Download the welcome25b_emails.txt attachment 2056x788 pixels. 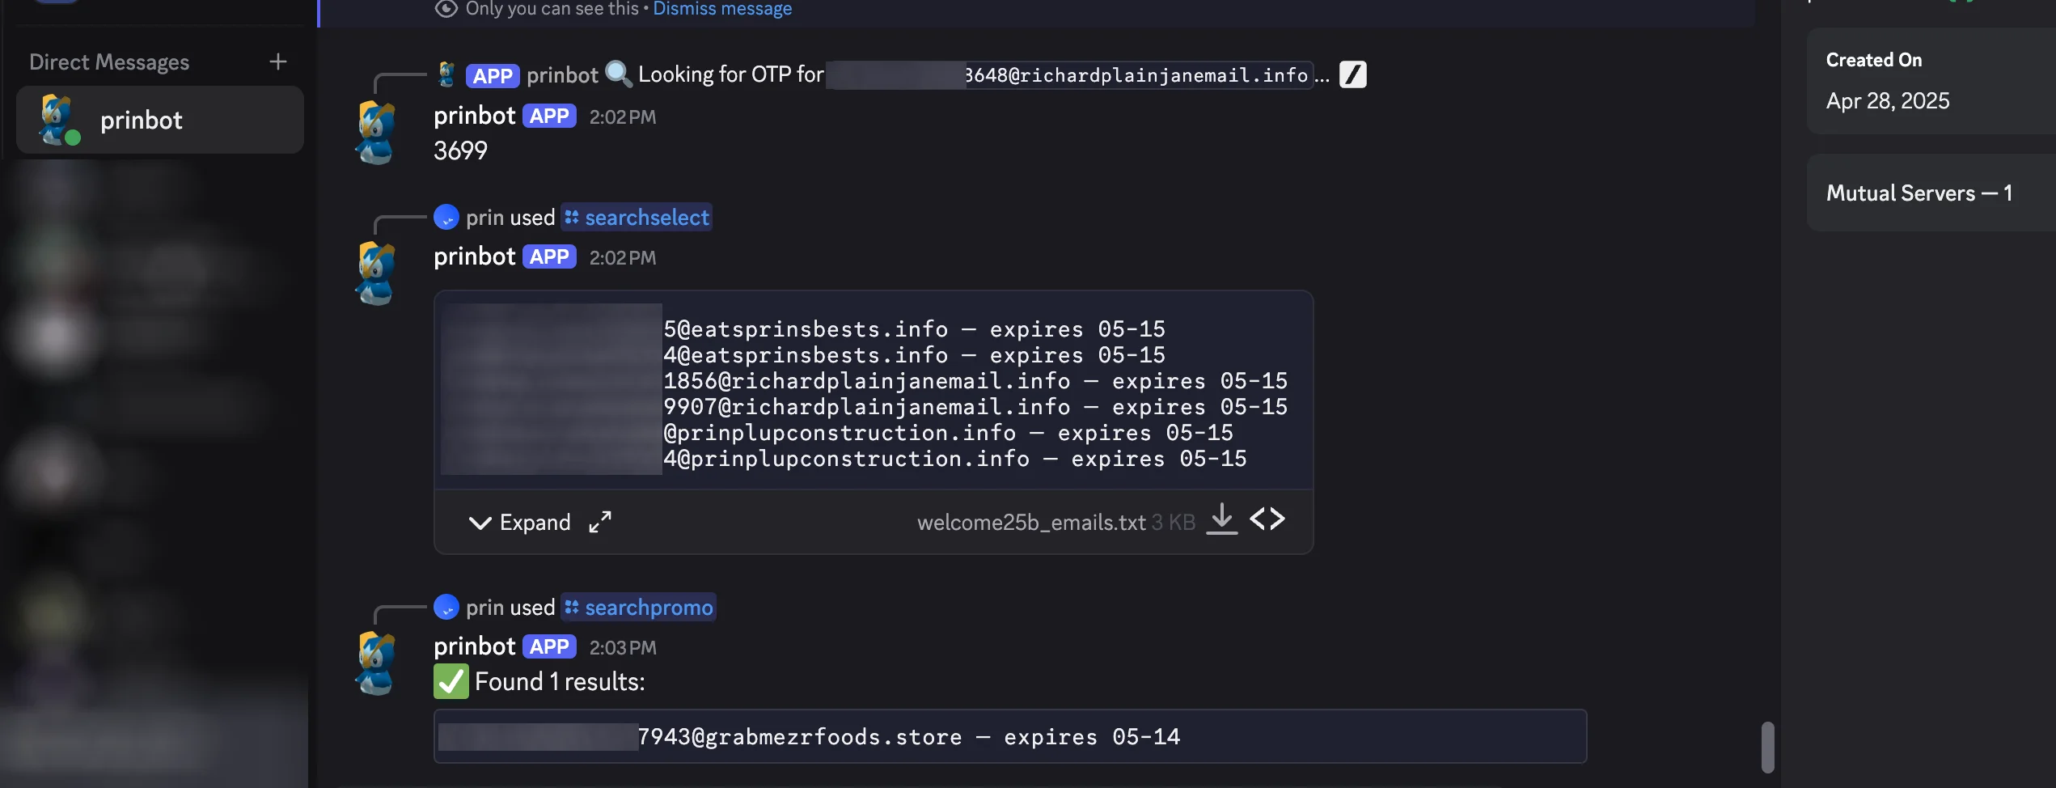1221,520
